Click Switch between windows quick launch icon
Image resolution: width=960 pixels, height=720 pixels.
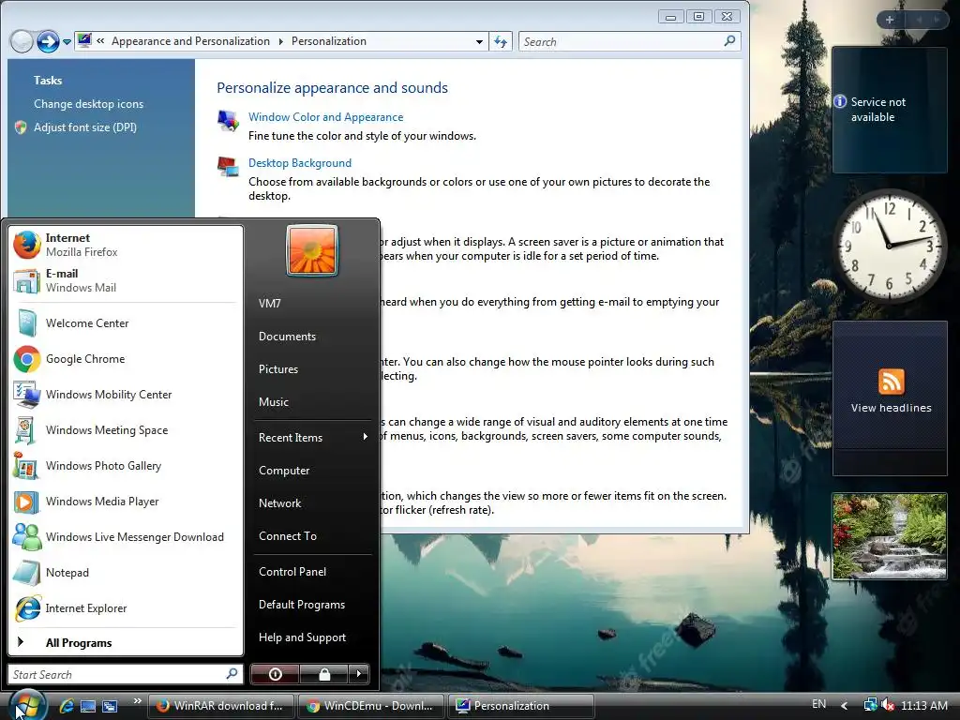coord(110,706)
